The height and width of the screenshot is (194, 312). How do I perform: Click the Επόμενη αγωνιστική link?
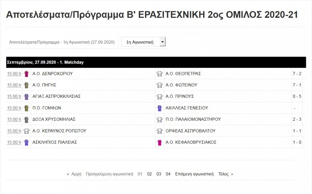pyautogui.click(x=194, y=174)
